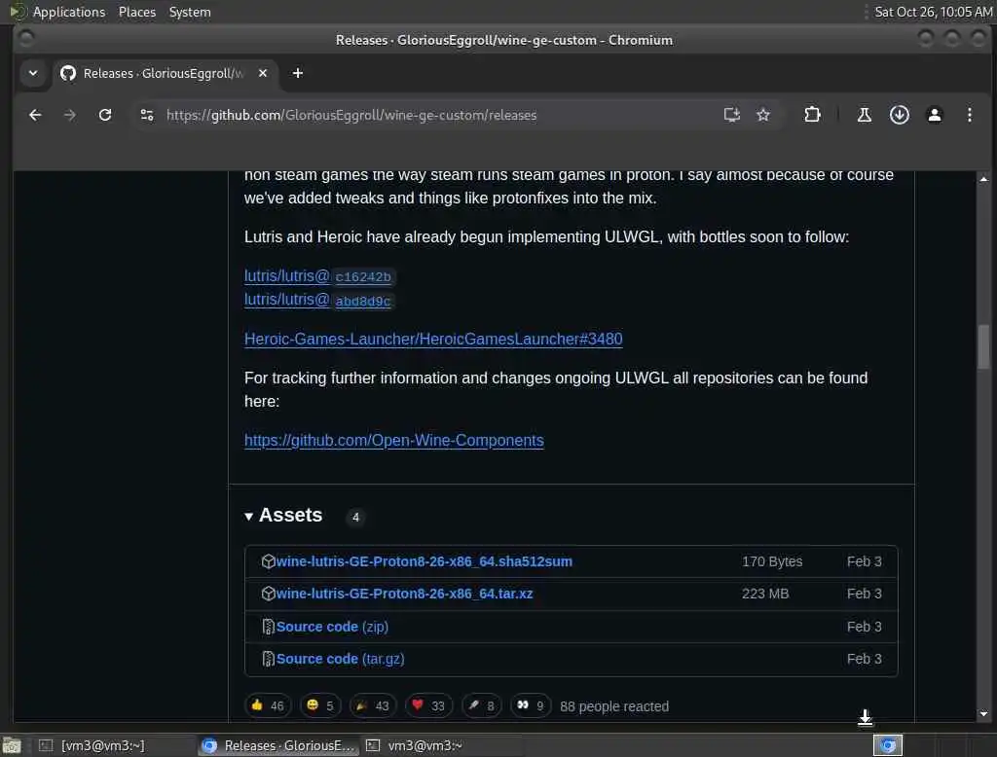The height and width of the screenshot is (757, 997).
Task: Go back to the previous page
Action: point(35,115)
